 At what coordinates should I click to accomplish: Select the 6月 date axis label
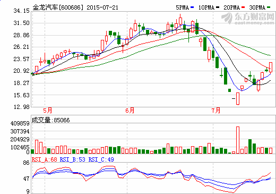(x=130, y=111)
